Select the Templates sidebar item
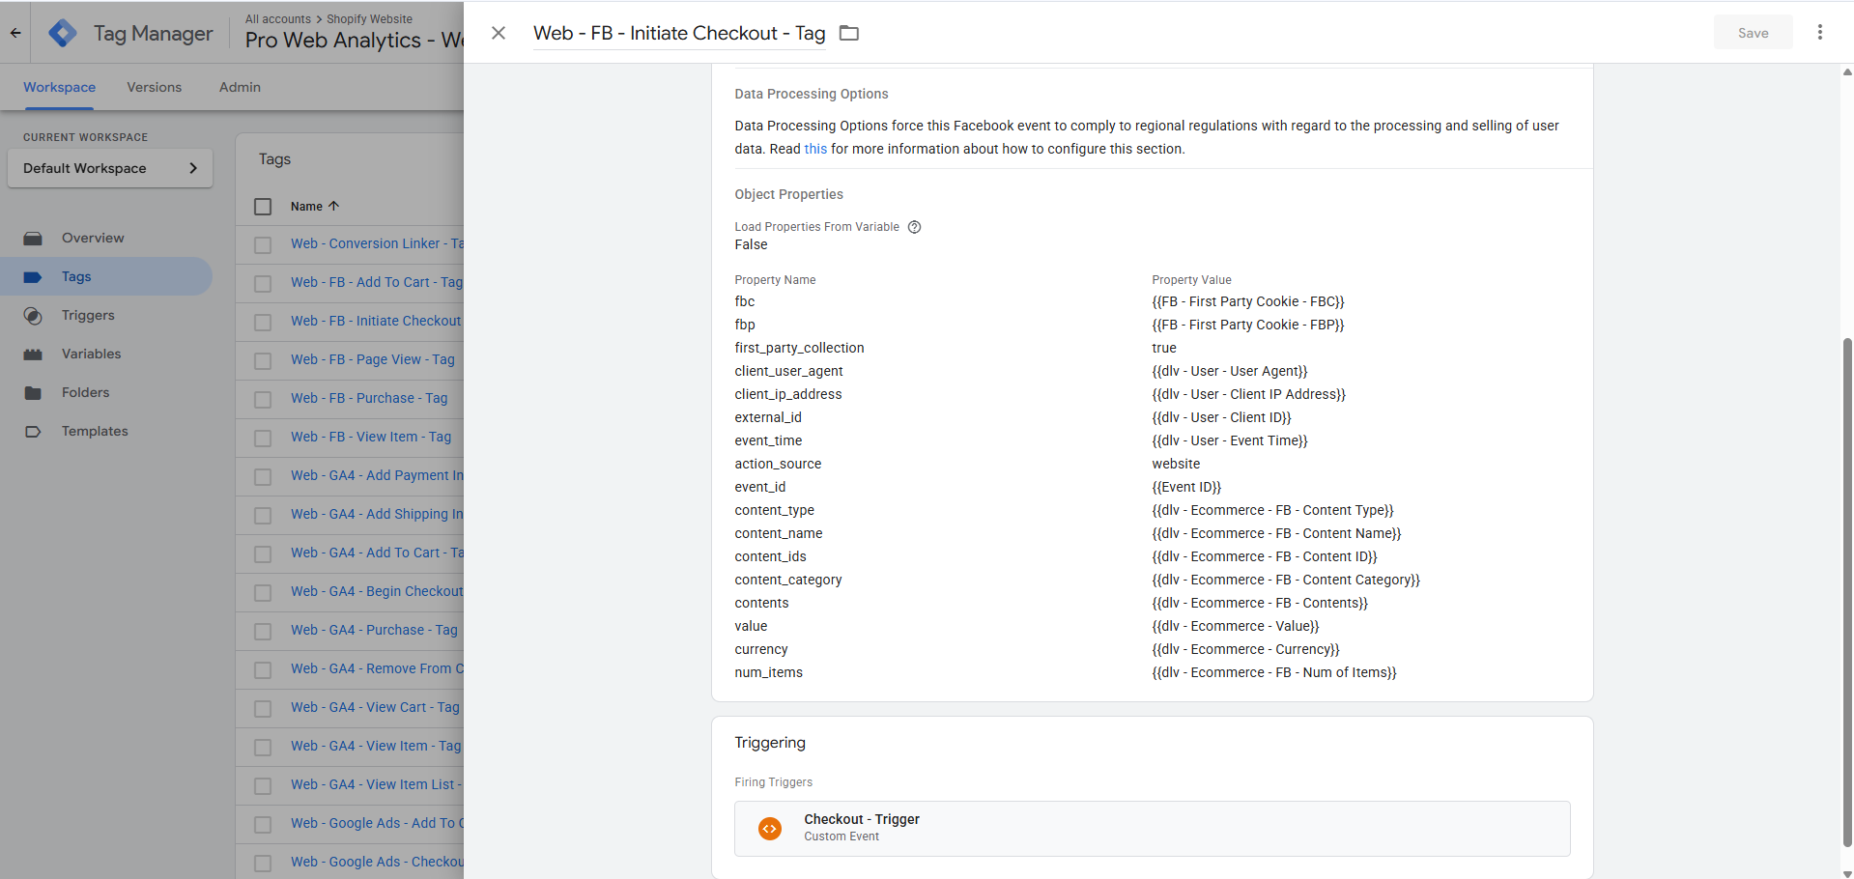This screenshot has height=879, width=1854. [x=94, y=432]
